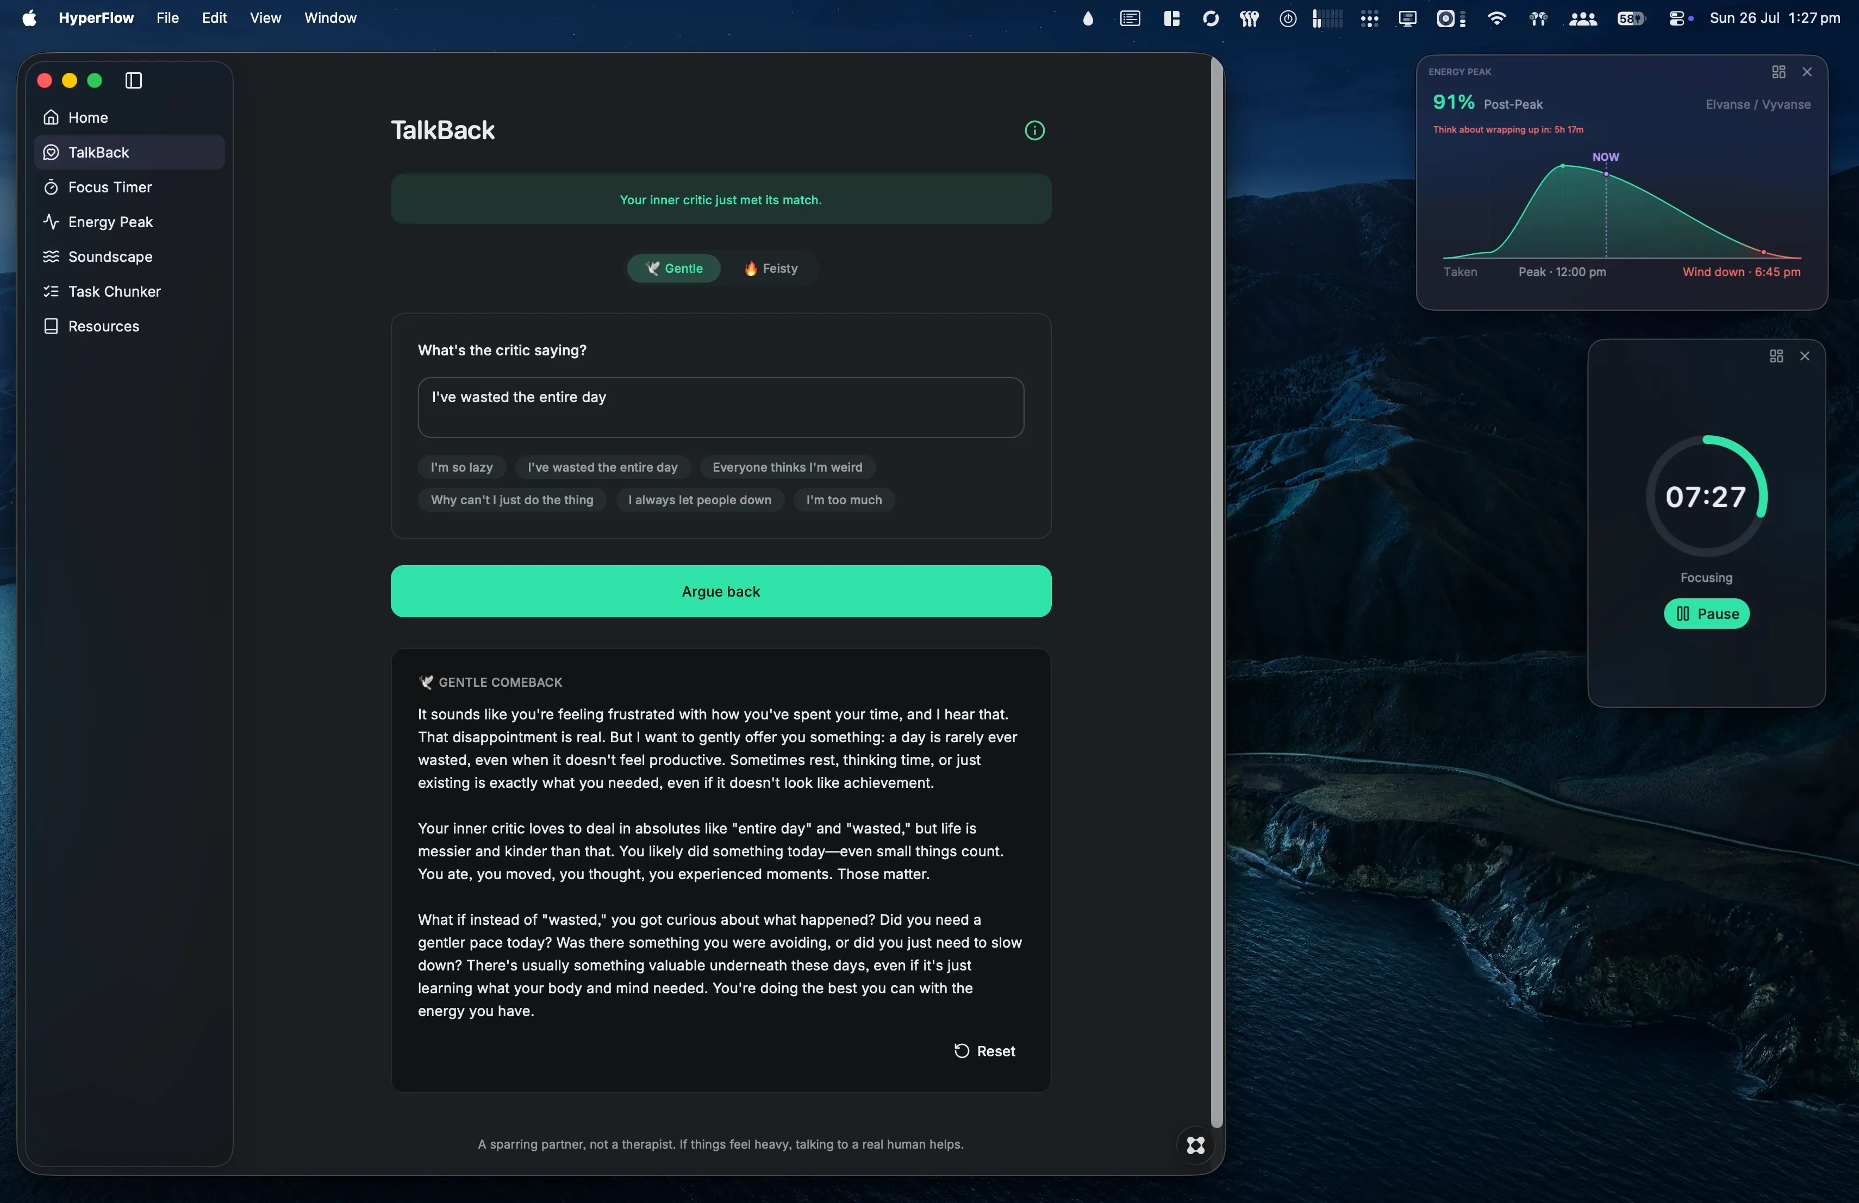Click the window-tiles layout menu bar icon
The height and width of the screenshot is (1203, 1859).
pos(1171,18)
